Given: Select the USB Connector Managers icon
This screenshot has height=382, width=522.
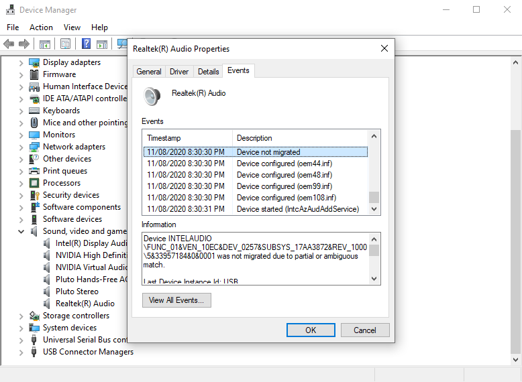Looking at the screenshot, I should click(34, 352).
